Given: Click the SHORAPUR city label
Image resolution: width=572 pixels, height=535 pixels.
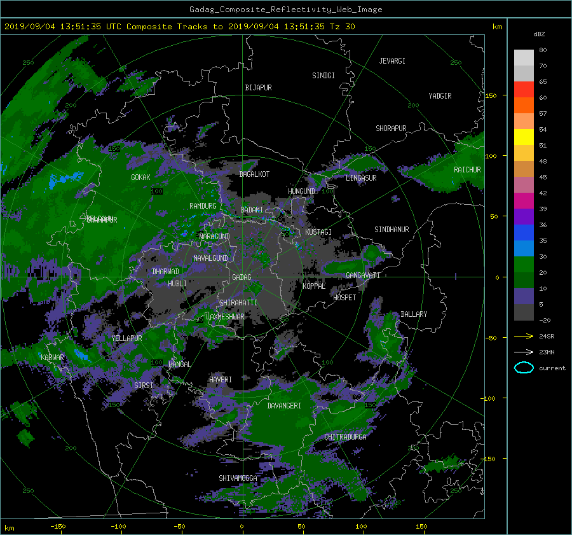Looking at the screenshot, I should (x=391, y=128).
